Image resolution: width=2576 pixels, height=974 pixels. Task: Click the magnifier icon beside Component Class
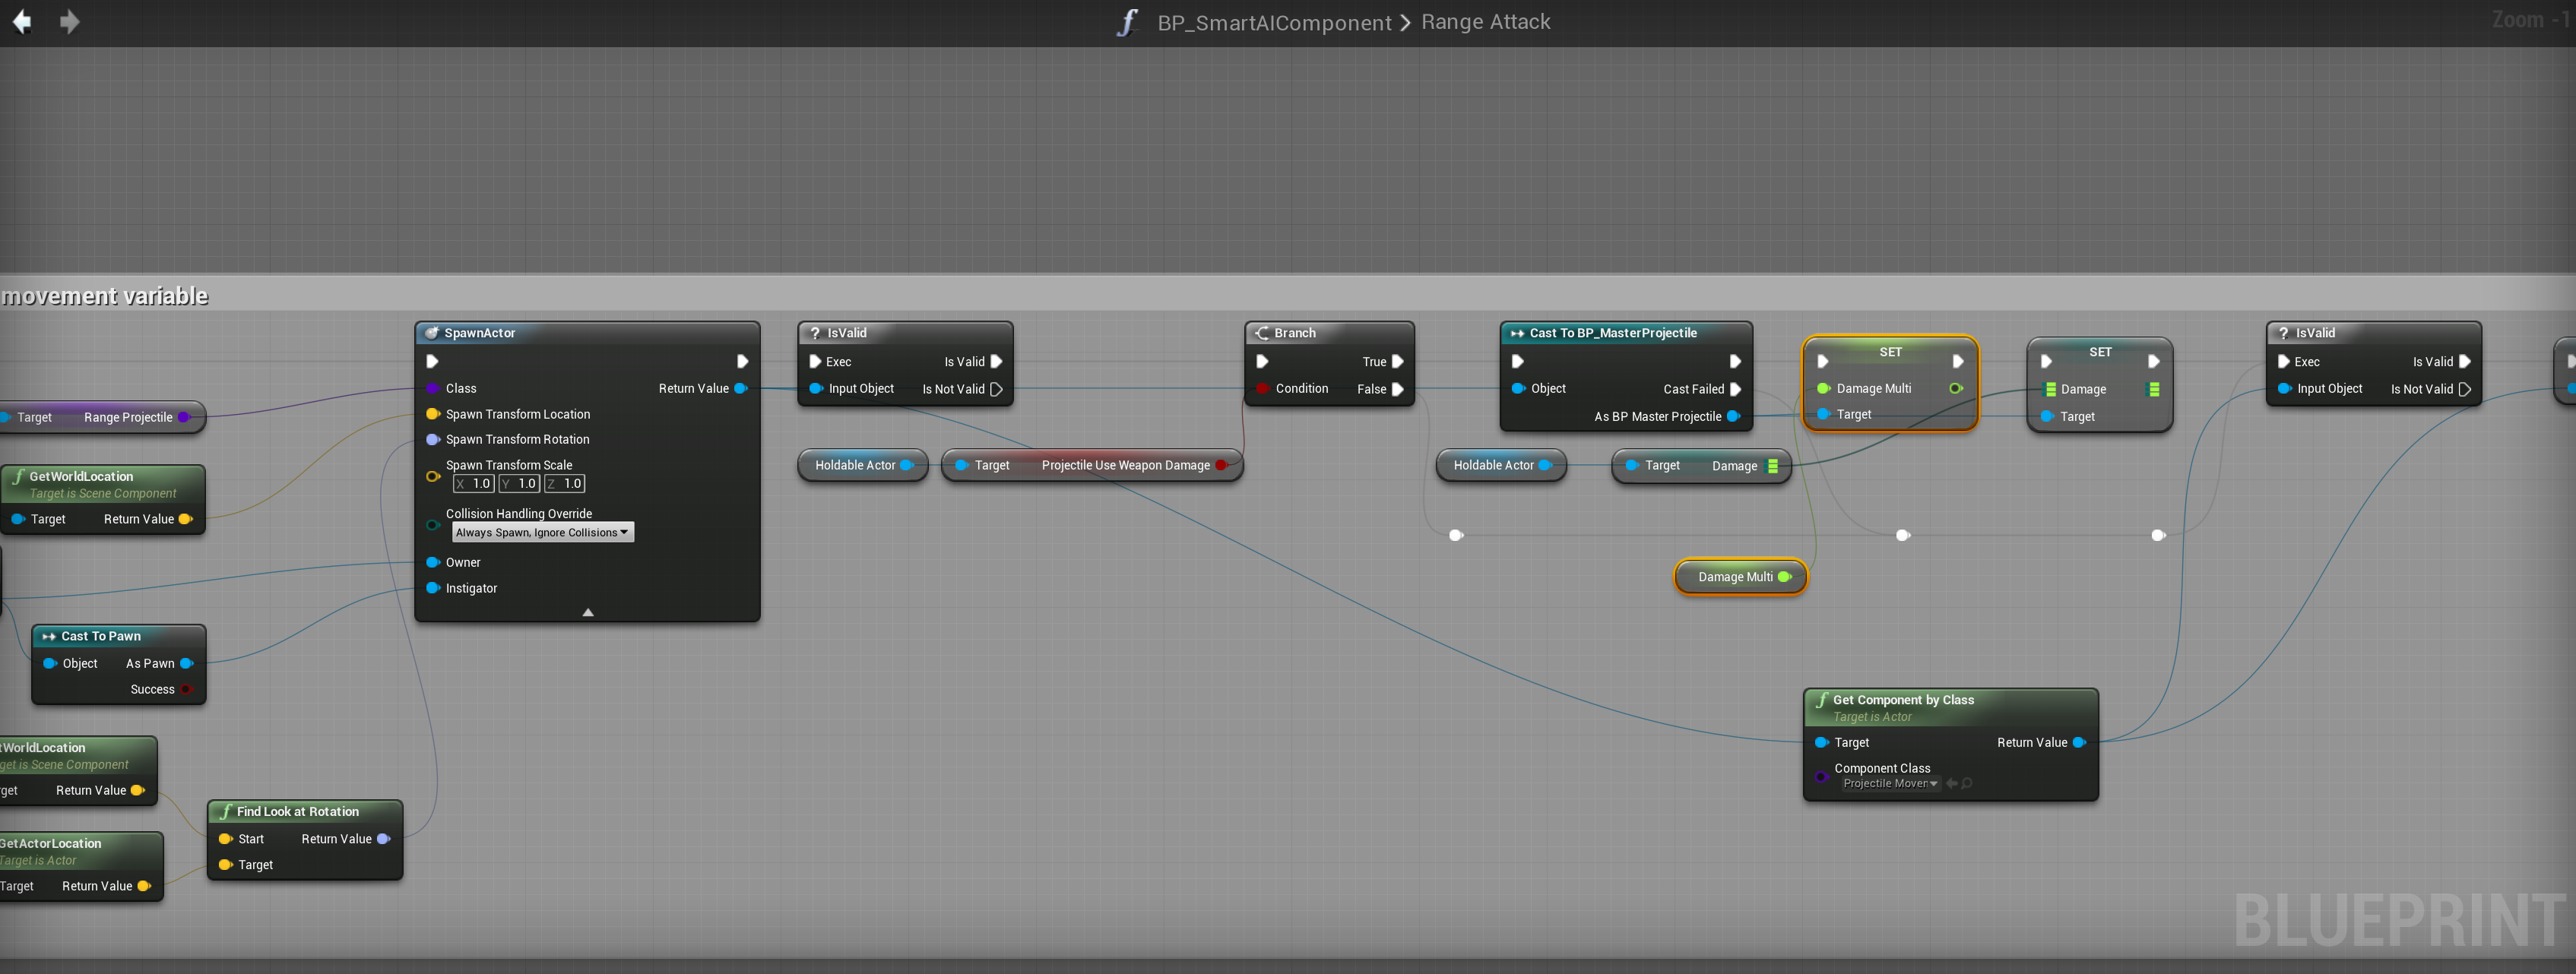pyautogui.click(x=1967, y=783)
